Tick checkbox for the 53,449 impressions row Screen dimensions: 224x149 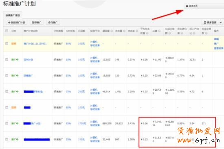[x=7, y=139]
